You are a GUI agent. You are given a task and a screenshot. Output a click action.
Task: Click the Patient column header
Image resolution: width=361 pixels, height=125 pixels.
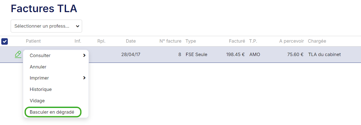33,41
